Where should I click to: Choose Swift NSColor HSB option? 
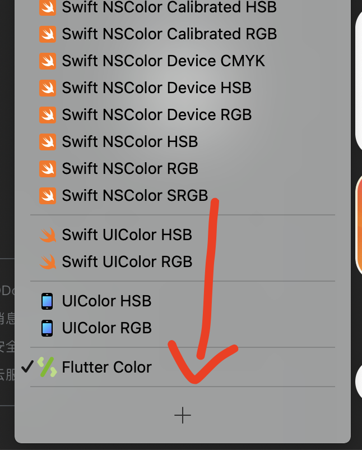click(x=183, y=142)
